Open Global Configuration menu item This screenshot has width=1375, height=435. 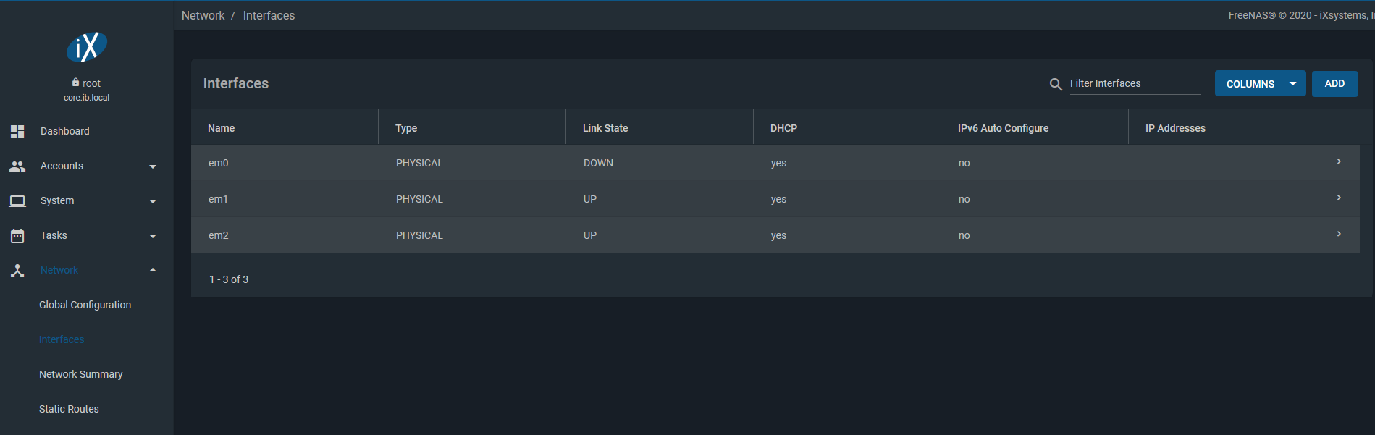[x=85, y=305]
